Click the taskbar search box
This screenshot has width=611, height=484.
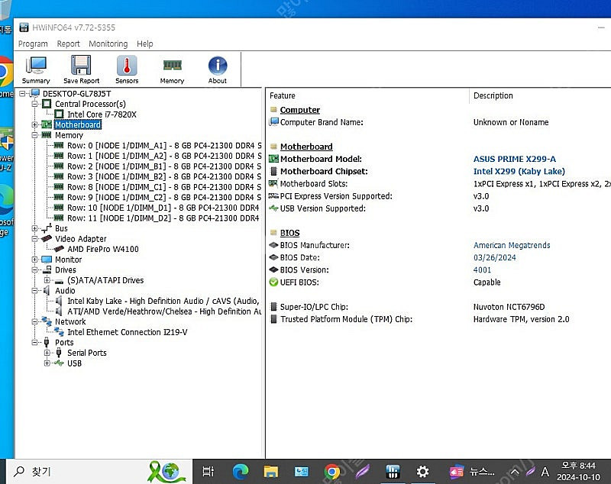[x=99, y=472]
